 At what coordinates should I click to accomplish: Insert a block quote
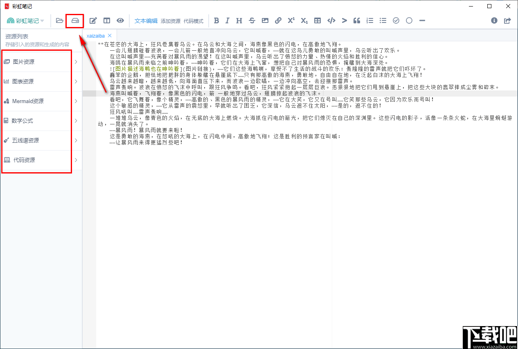(357, 20)
